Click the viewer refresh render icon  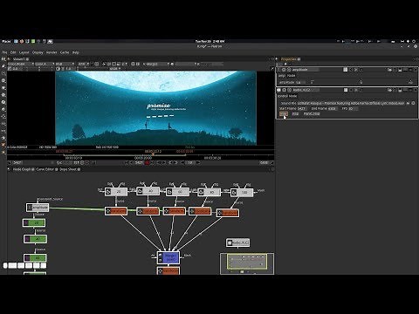click(133, 64)
